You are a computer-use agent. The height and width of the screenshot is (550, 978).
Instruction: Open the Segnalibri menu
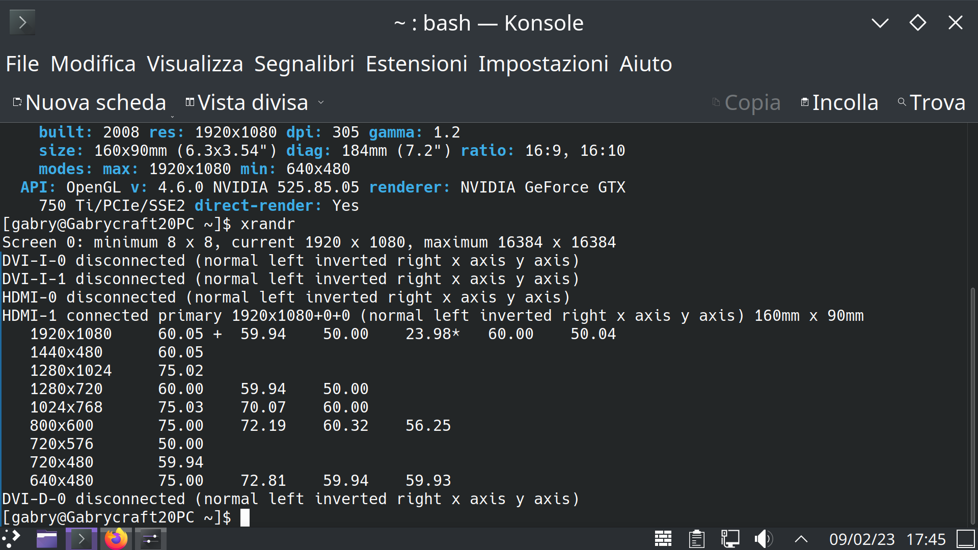tap(304, 64)
